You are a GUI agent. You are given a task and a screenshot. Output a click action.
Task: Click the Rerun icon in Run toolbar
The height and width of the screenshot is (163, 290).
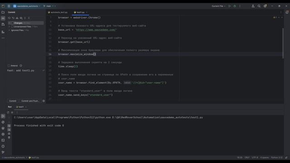pyautogui.click(x=8, y=112)
